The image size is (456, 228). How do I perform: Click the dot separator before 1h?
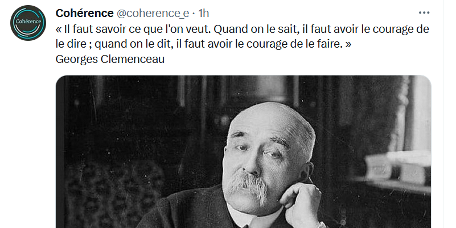coord(194,14)
